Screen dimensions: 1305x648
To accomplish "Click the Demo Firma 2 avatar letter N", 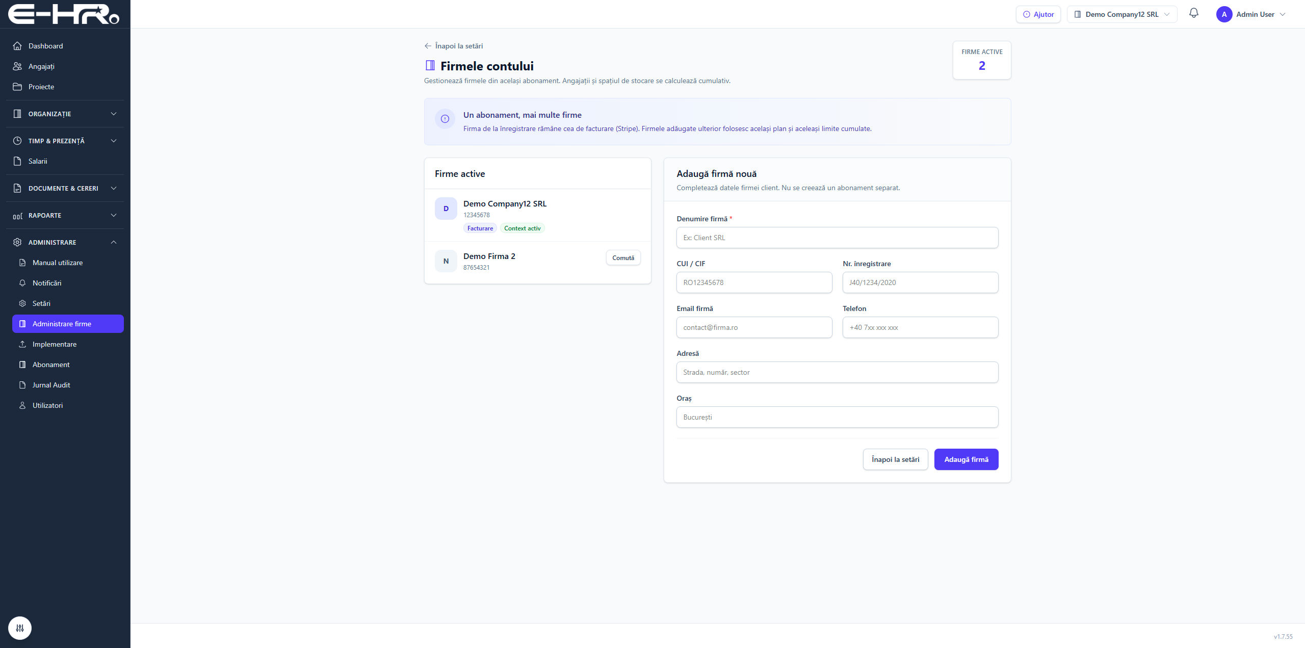I will click(x=446, y=261).
